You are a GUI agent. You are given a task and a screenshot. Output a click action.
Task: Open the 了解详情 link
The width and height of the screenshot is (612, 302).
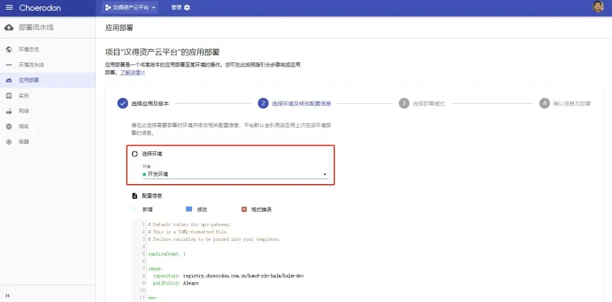coord(130,73)
